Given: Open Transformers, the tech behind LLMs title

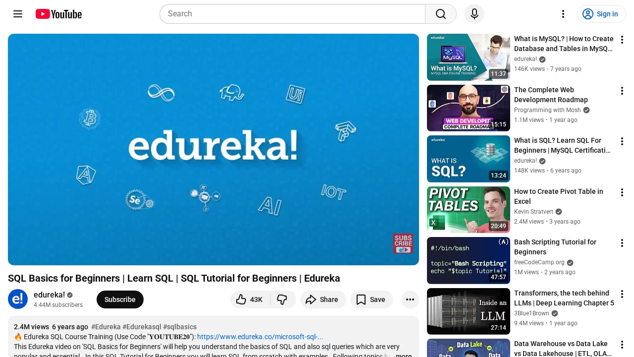Looking at the screenshot, I should pos(564,298).
